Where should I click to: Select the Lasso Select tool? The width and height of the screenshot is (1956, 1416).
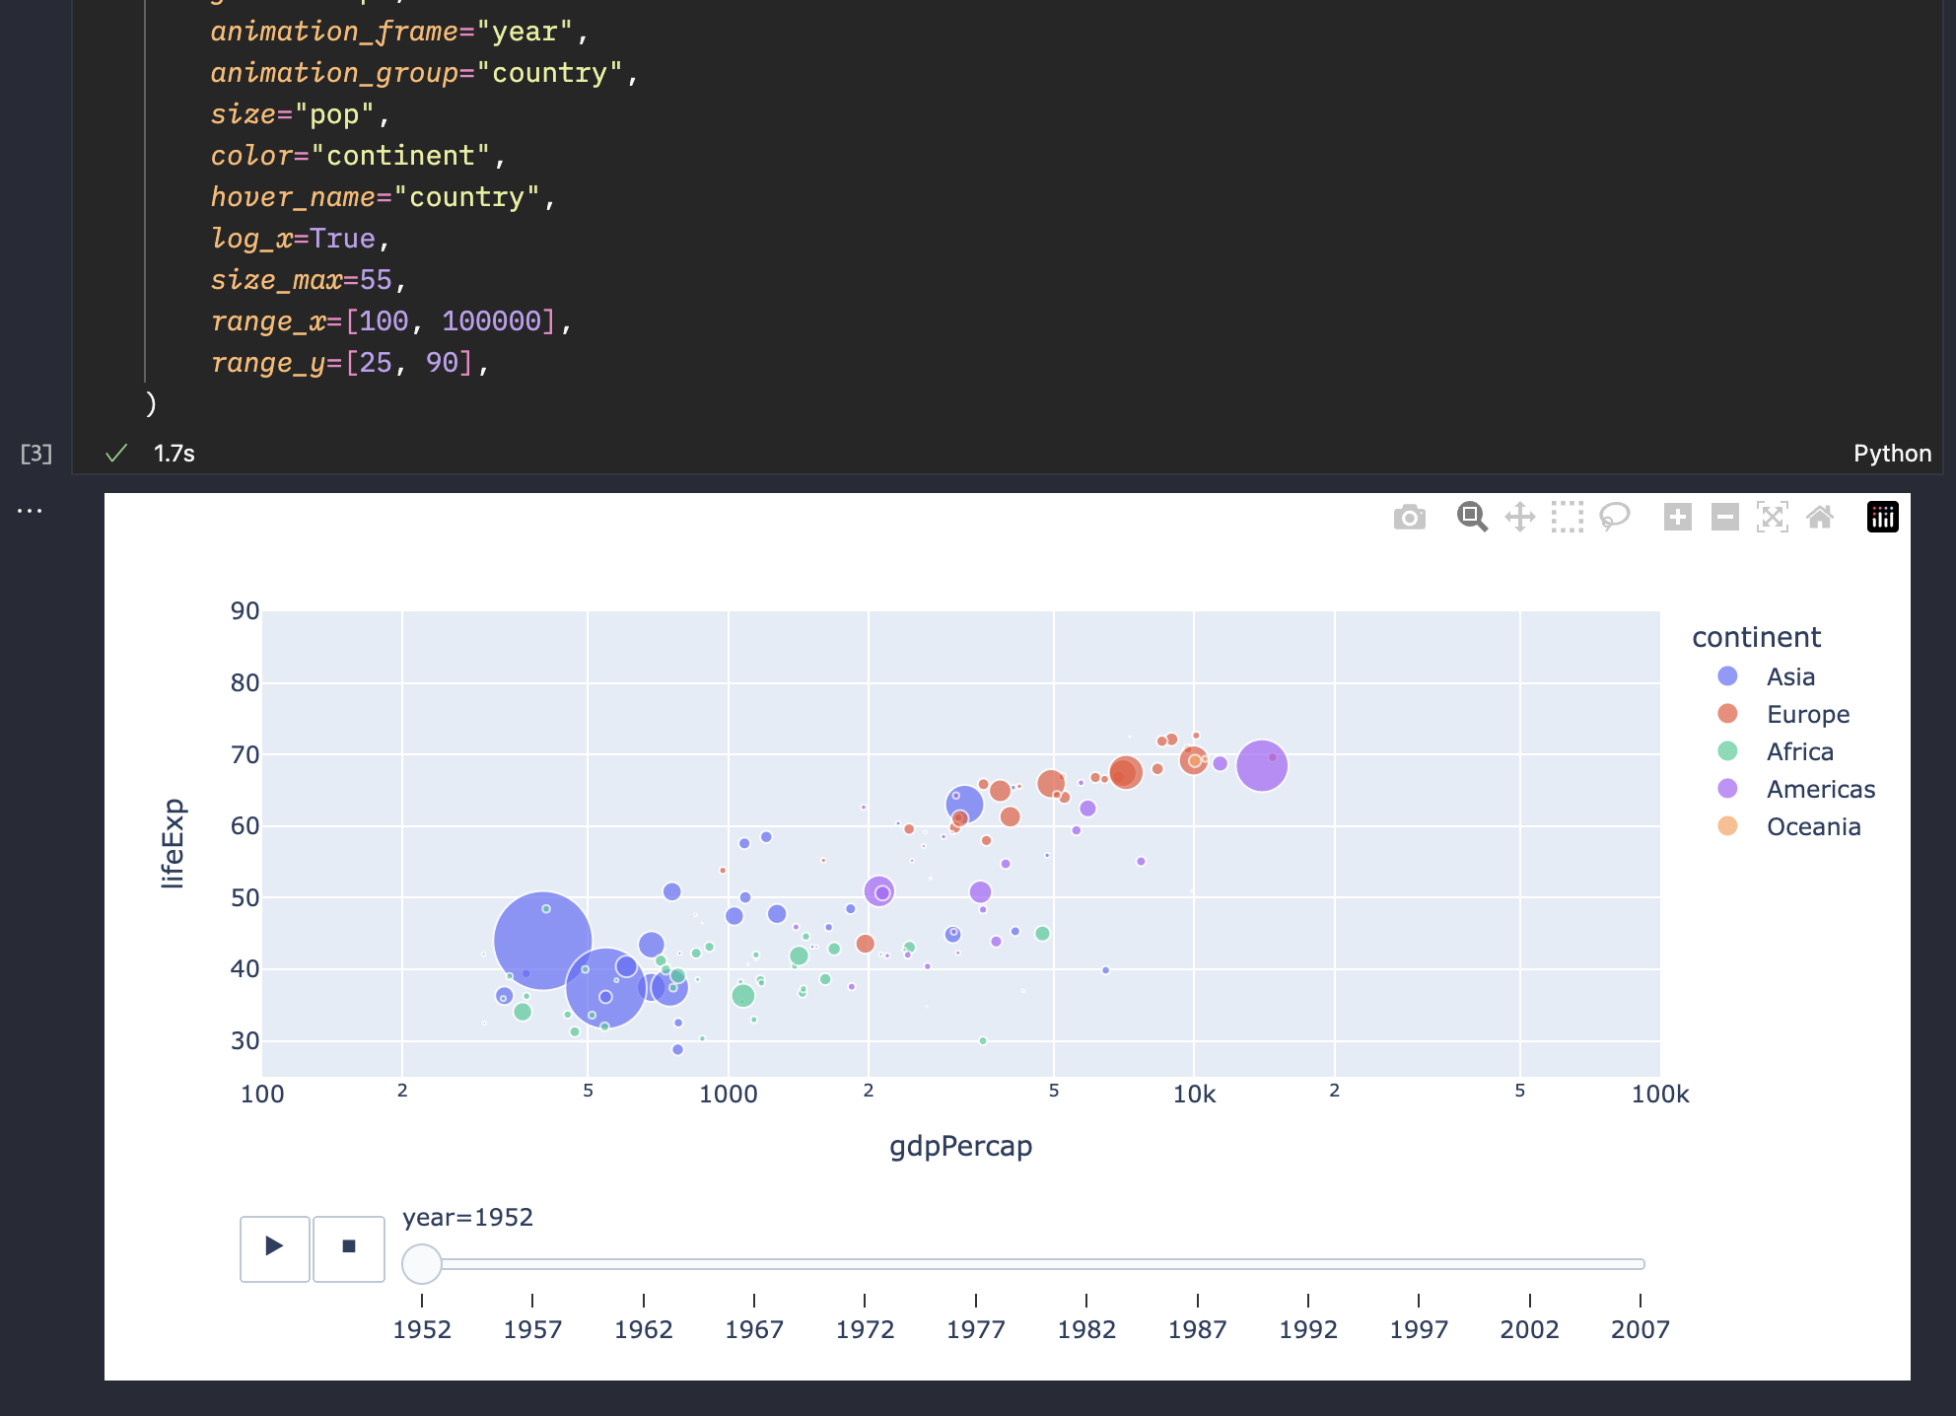[x=1613, y=517]
